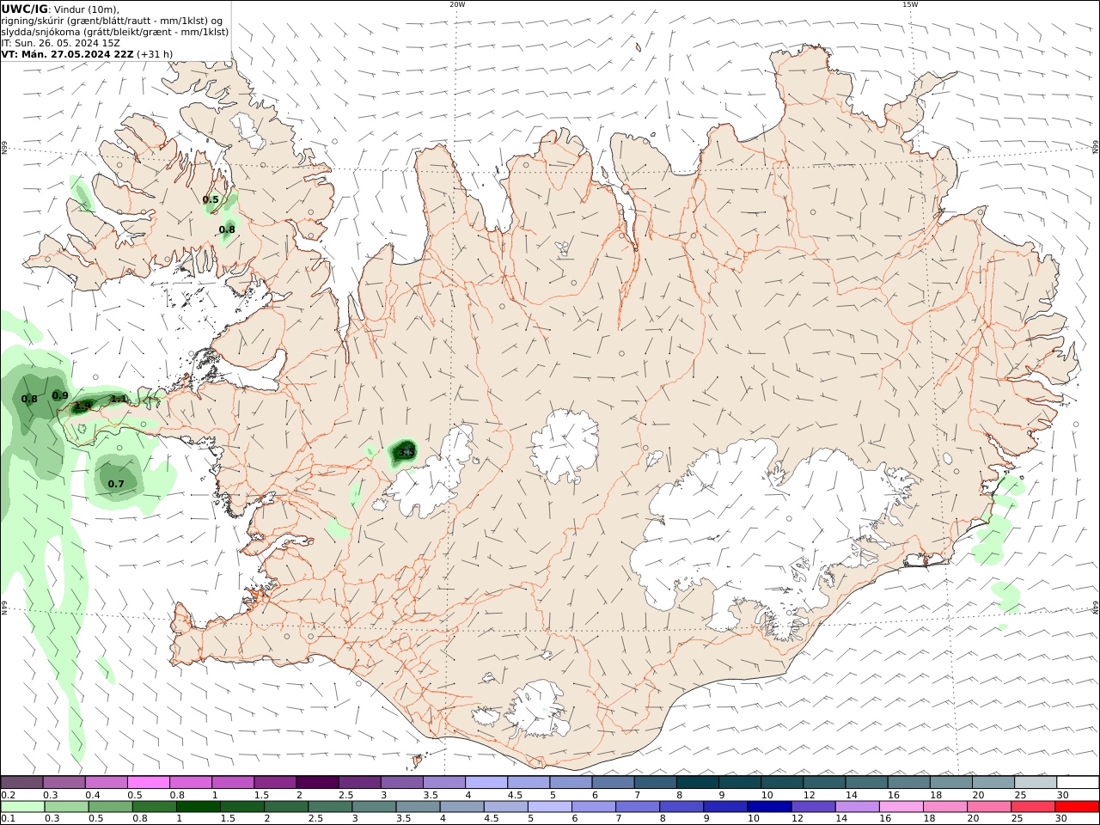Click the 5 mm pale lavender rain swatch

(549, 807)
